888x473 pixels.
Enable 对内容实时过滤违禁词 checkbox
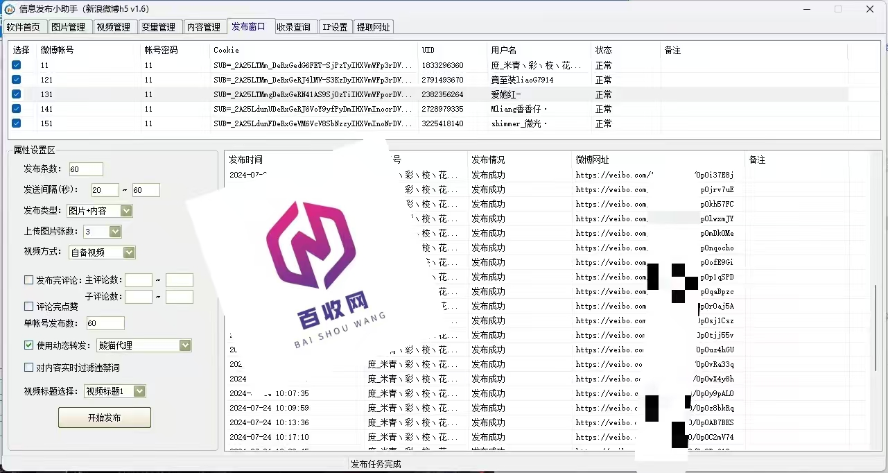click(28, 367)
